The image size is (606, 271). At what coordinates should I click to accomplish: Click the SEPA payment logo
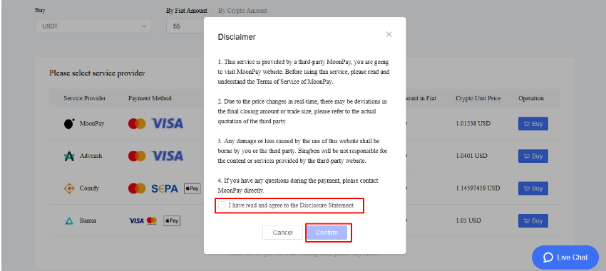tap(165, 188)
